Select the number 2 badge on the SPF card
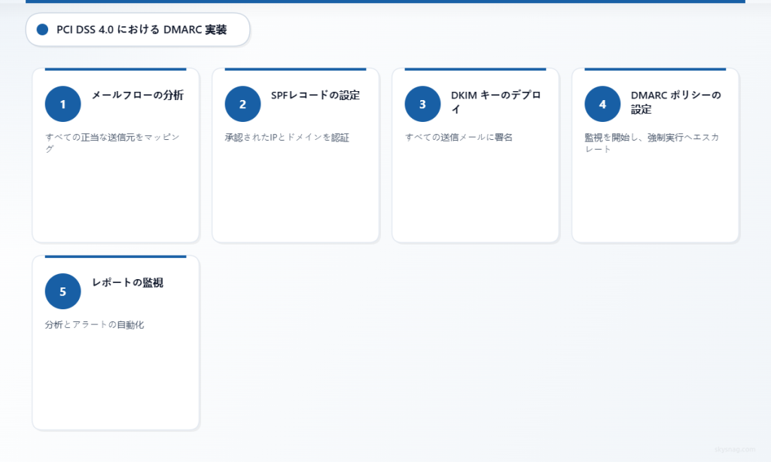This screenshot has height=462, width=771. [242, 103]
